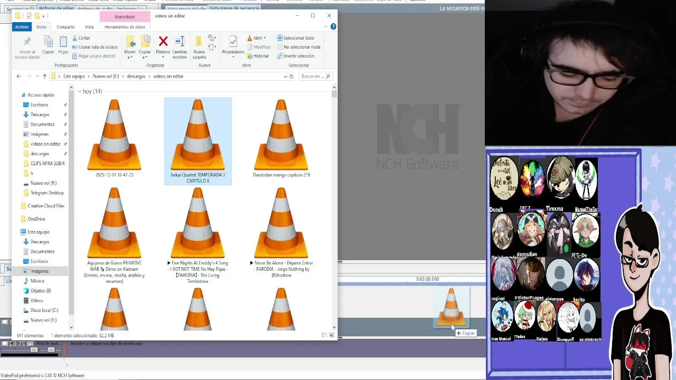Select CLIPS APRA SUBIR folder in sidebar
The width and height of the screenshot is (676, 380).
[x=48, y=163]
